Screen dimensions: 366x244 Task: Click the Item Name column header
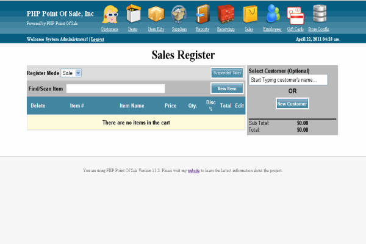132,106
